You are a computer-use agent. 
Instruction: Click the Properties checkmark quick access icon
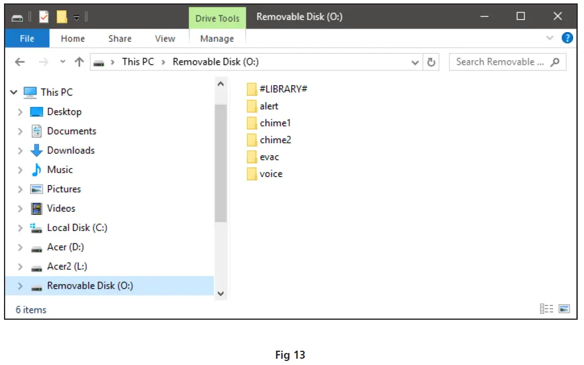tap(44, 17)
